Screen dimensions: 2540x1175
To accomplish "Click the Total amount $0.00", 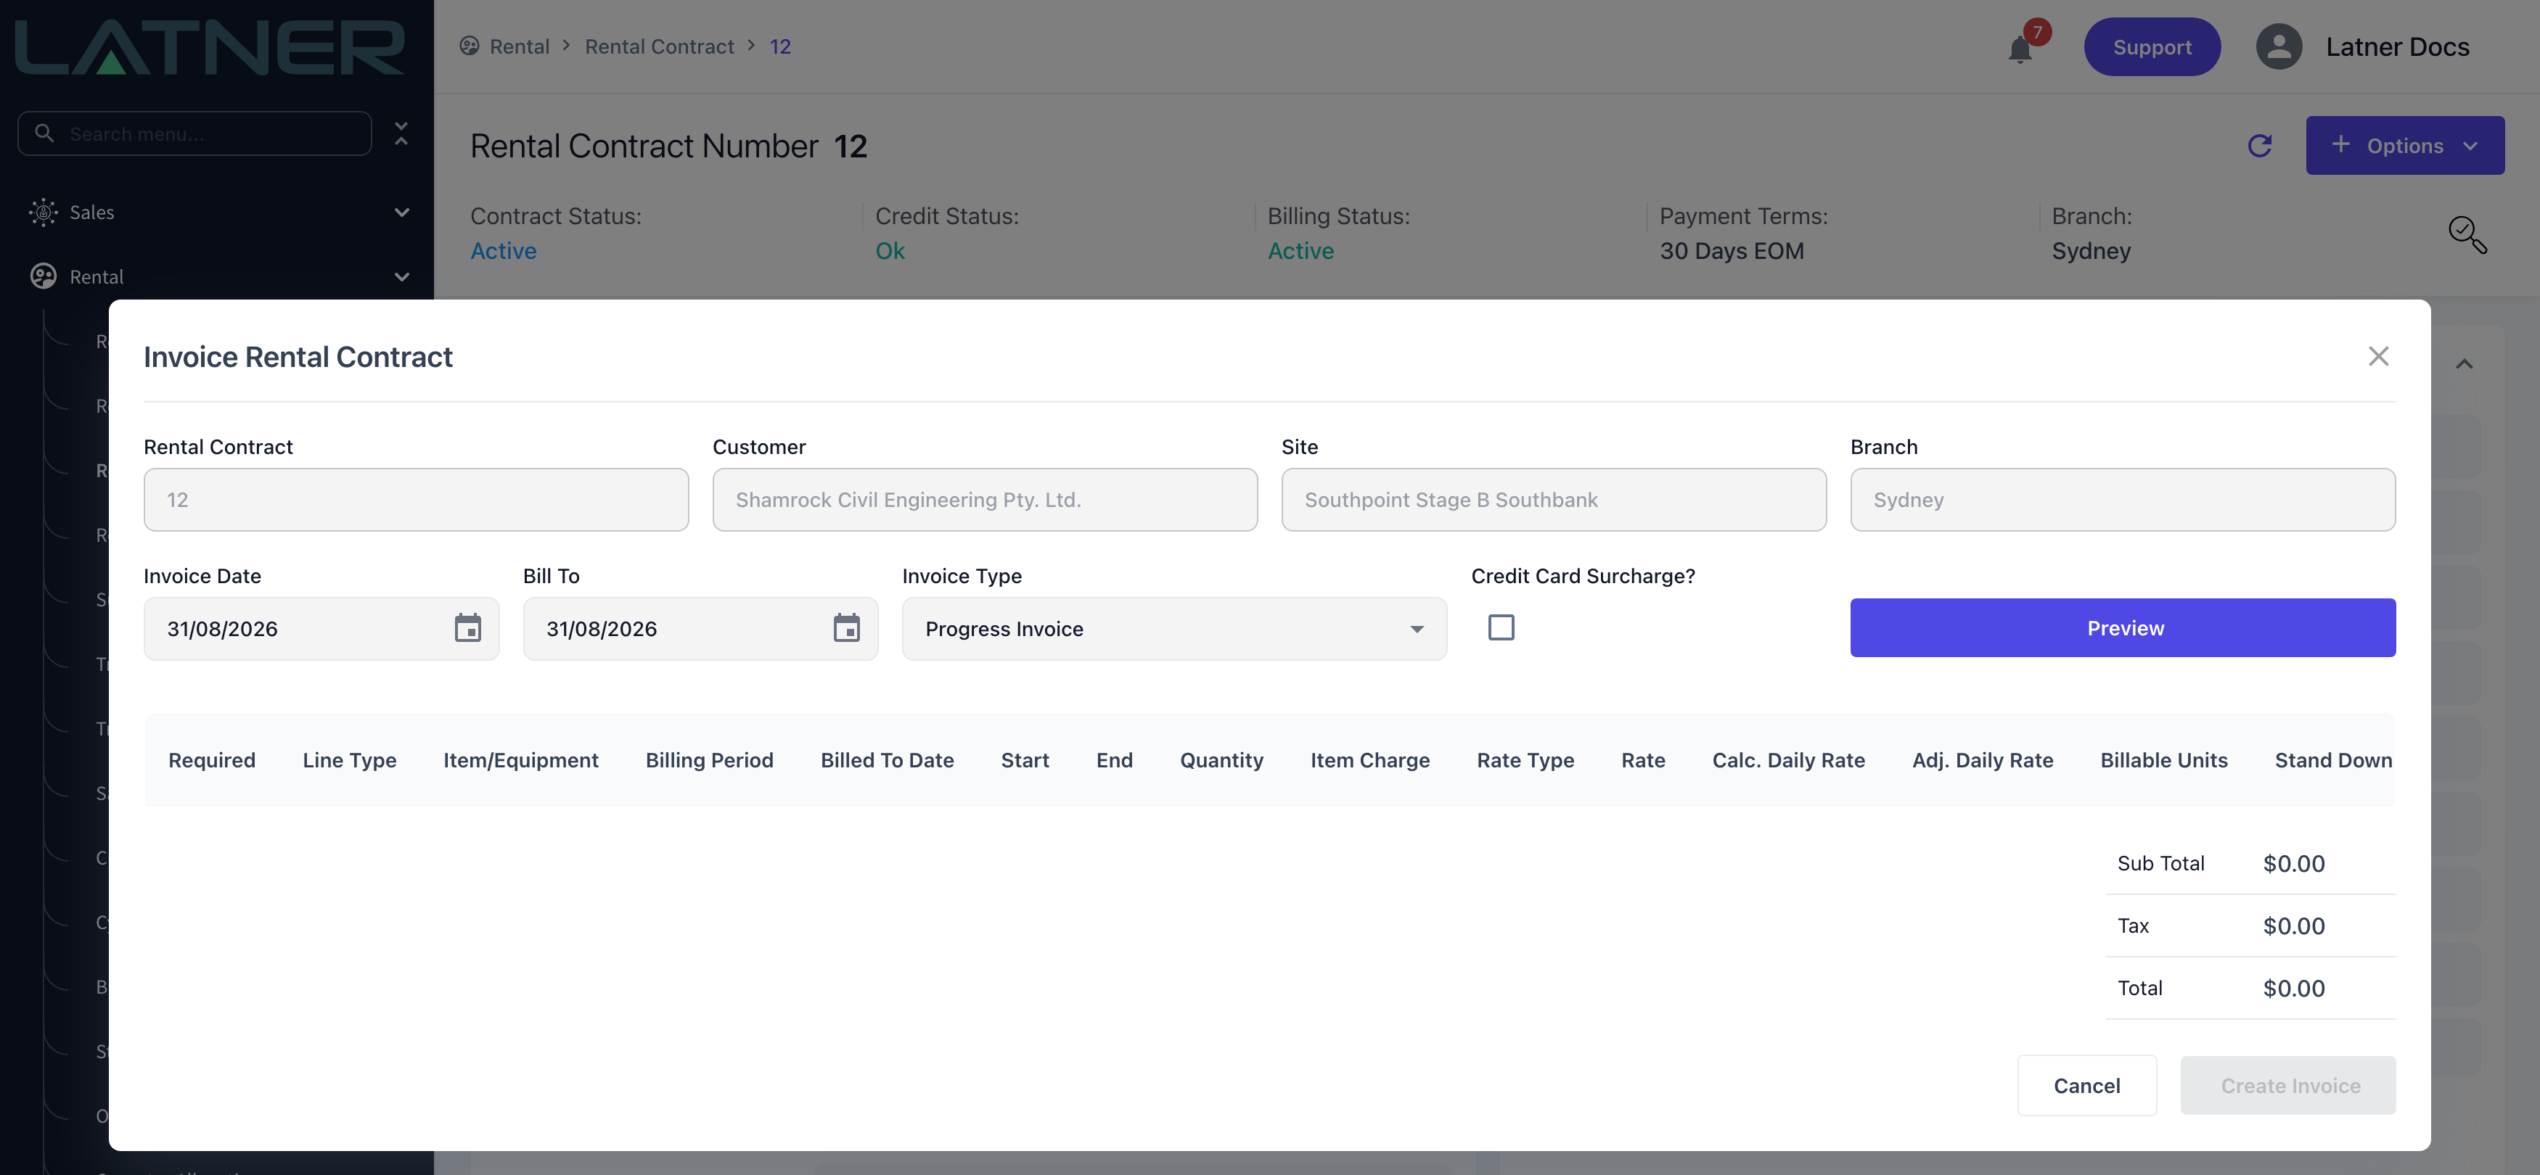I will click(x=2293, y=988).
